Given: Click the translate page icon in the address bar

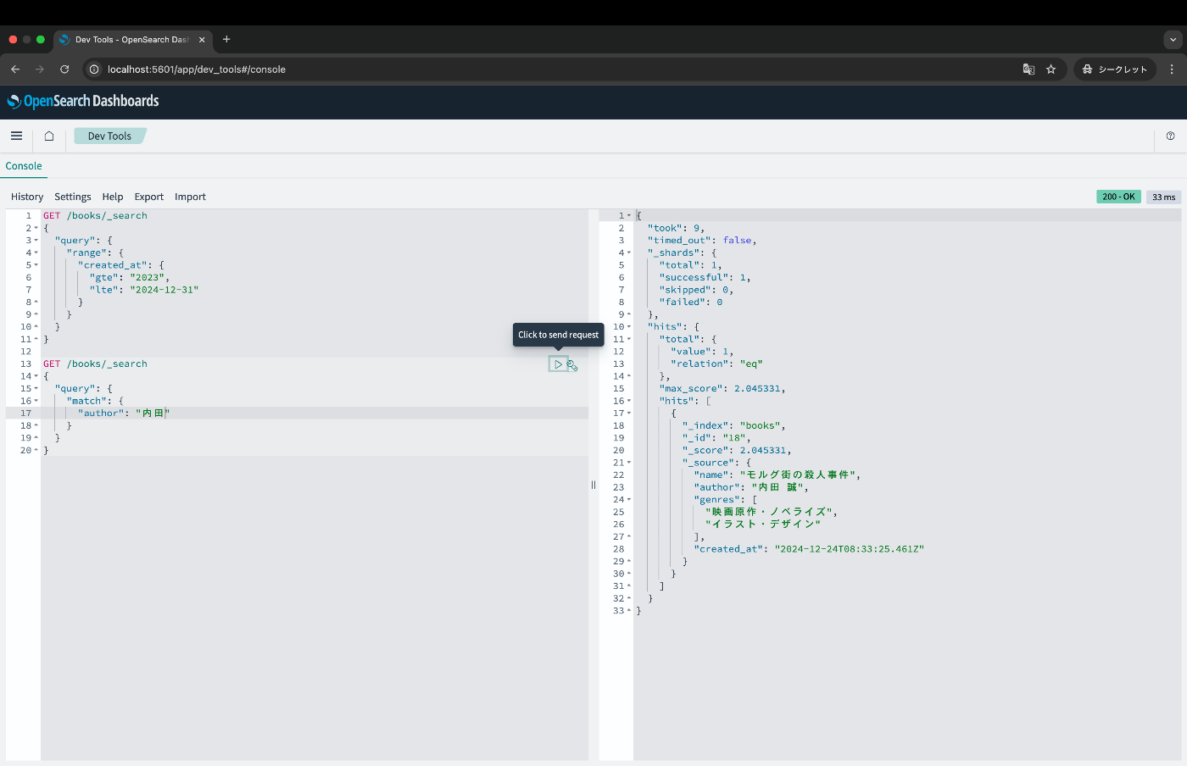Looking at the screenshot, I should pyautogui.click(x=1028, y=69).
